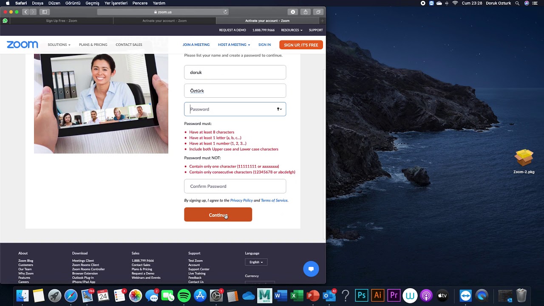Expand the Host a Meeting dropdown
Screen dimensions: 544x306
tap(234, 45)
